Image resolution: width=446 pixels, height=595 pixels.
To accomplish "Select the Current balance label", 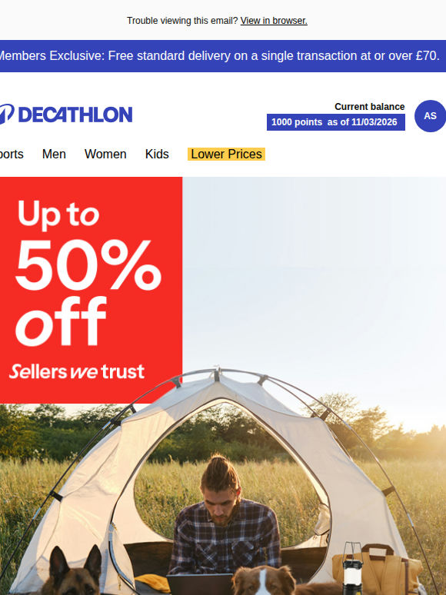I will [x=369, y=107].
